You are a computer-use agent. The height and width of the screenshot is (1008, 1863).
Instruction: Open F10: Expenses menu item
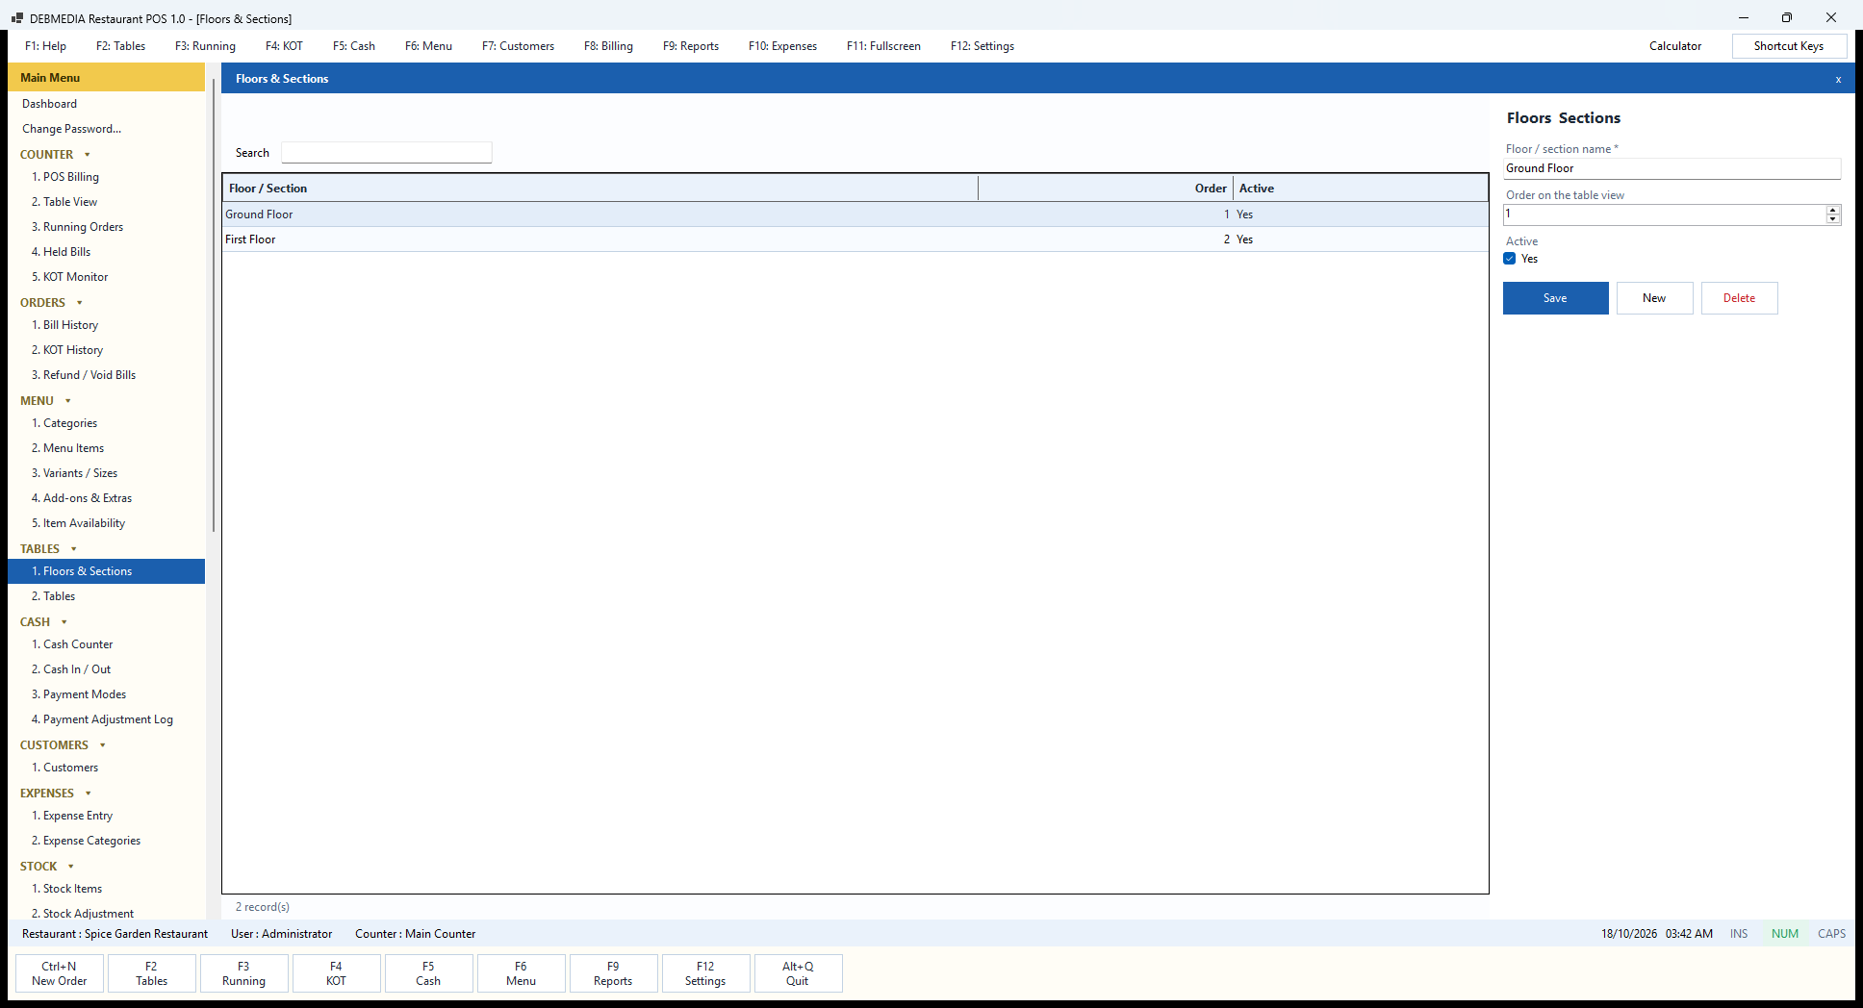click(x=782, y=46)
